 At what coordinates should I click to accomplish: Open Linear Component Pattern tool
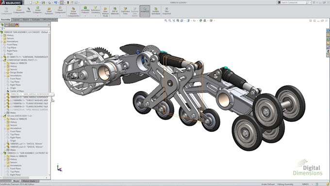38,10
